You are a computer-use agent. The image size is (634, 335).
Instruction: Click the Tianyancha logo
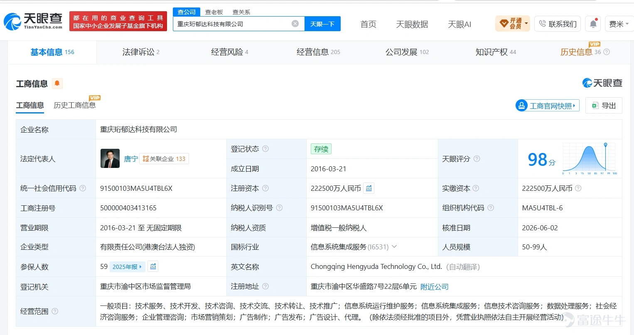tap(33, 21)
